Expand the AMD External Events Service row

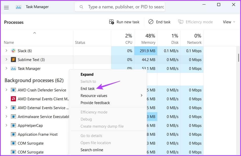[6, 108]
